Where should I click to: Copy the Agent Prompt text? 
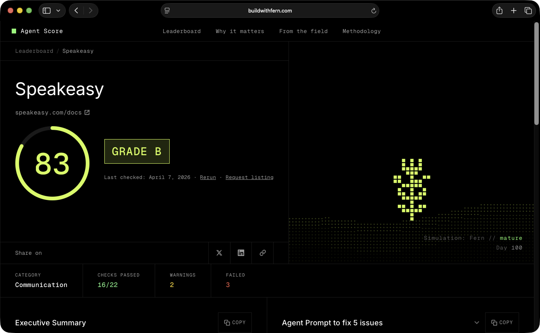point(502,323)
